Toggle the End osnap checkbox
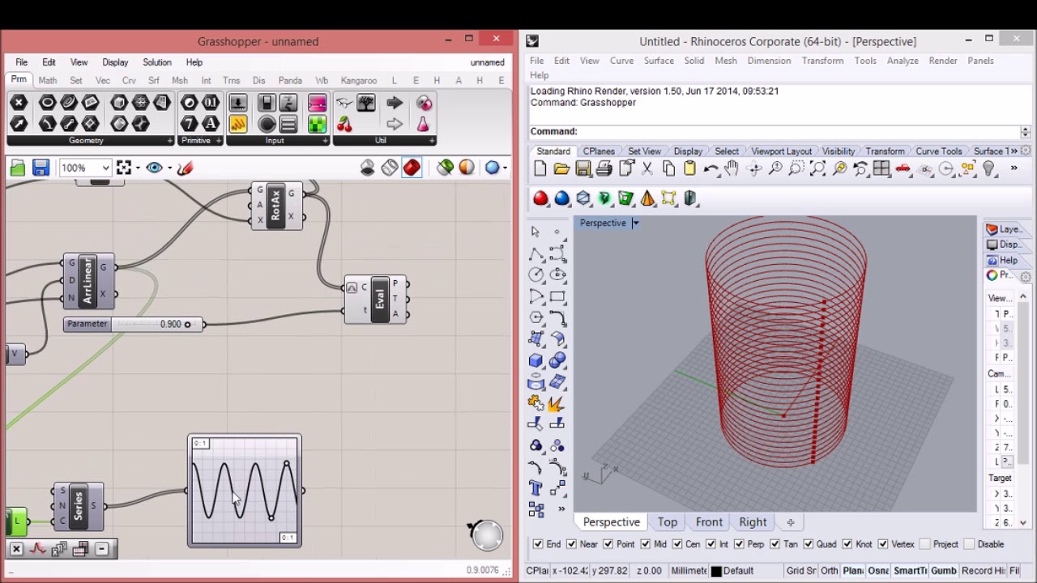The image size is (1037, 583). (x=538, y=544)
